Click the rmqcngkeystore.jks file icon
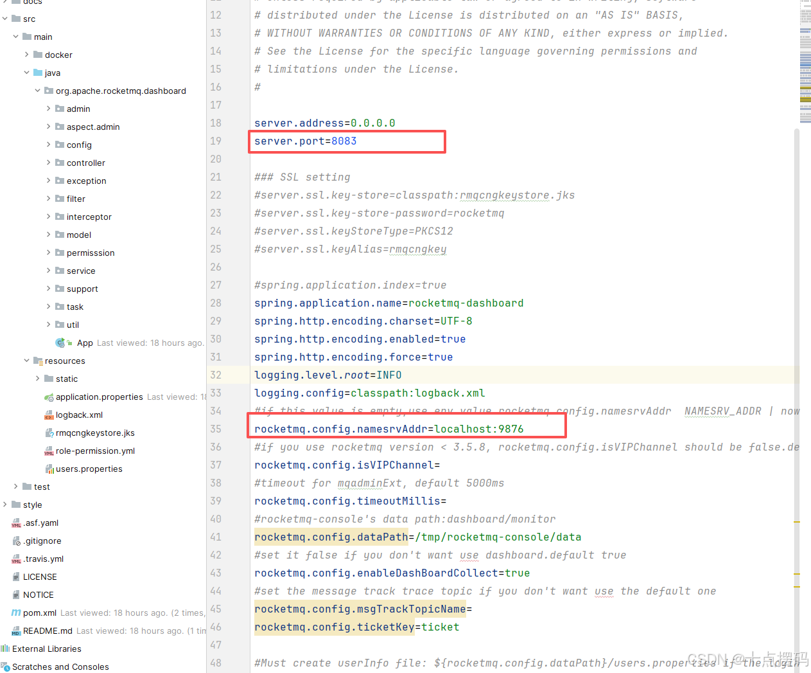 [x=49, y=433]
